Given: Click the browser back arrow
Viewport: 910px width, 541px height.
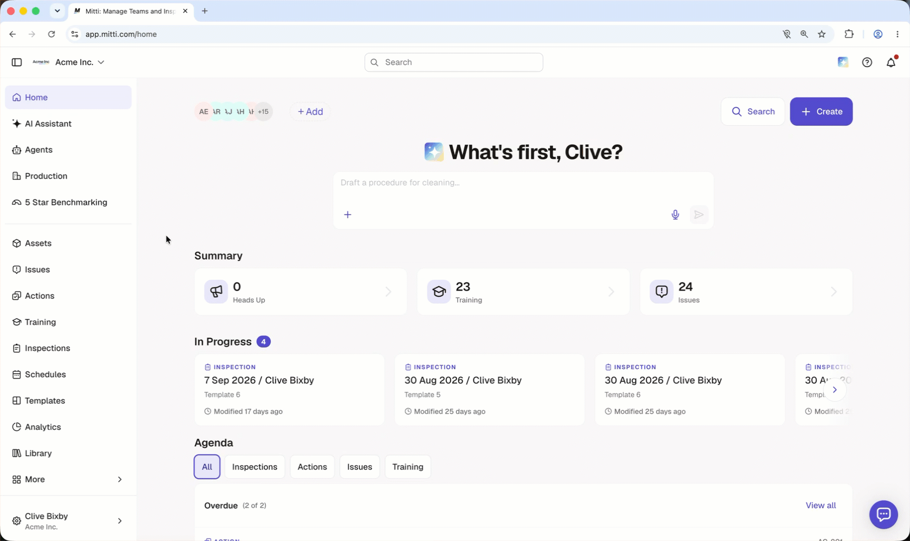Looking at the screenshot, I should 12,34.
